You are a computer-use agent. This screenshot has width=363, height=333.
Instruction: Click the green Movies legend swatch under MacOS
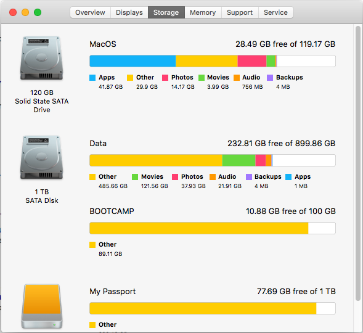click(202, 78)
